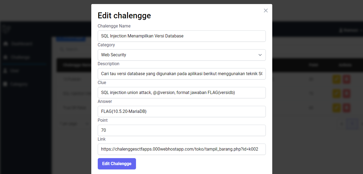Select page 1 in the pagination control
Screen dimensions: 363x174
pyautogui.click(x=352, y=124)
